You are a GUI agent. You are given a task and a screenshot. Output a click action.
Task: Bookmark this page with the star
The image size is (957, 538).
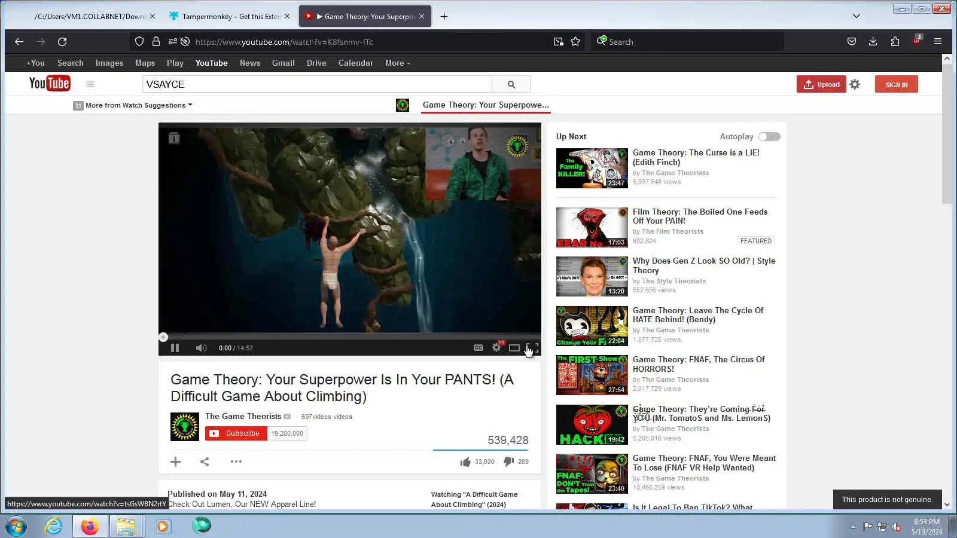coord(575,42)
